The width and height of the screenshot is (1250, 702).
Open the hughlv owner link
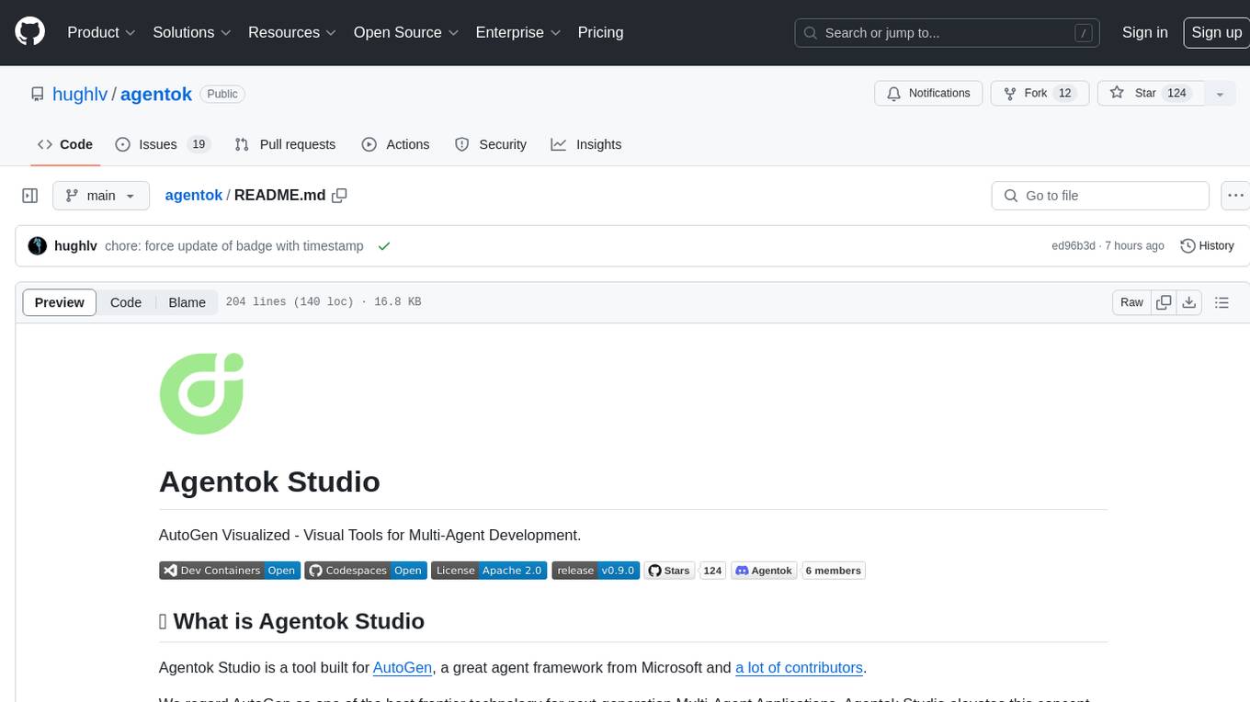coord(80,94)
